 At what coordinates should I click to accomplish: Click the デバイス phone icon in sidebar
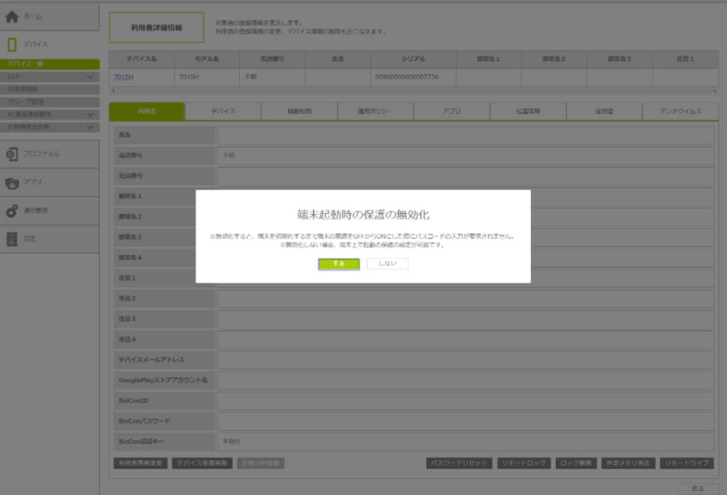12,45
